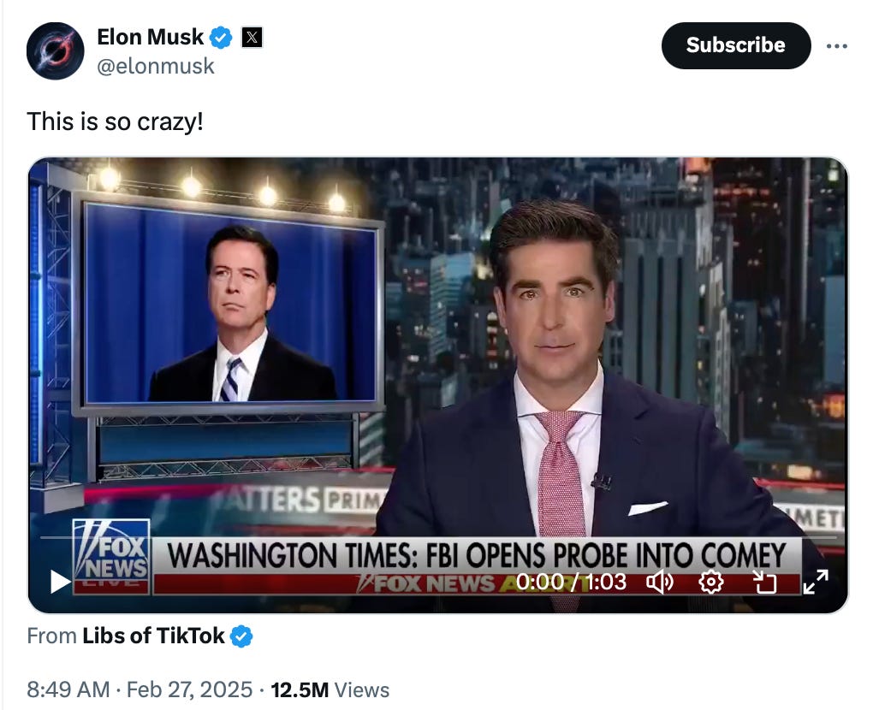Open Elon Musk's profile avatar
This screenshot has height=710, width=873.
click(x=55, y=50)
